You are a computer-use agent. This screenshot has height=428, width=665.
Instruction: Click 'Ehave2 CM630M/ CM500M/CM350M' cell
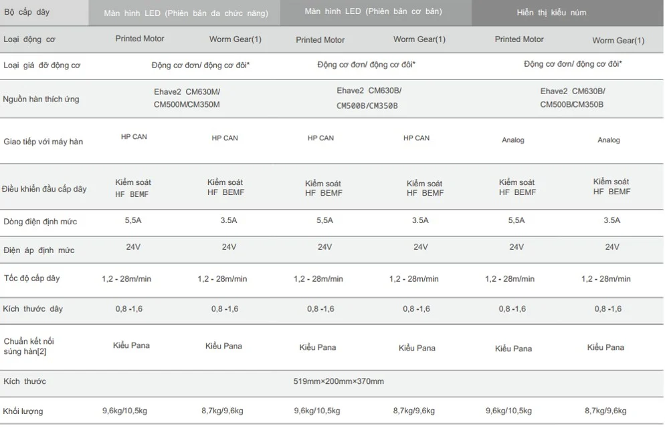(187, 97)
